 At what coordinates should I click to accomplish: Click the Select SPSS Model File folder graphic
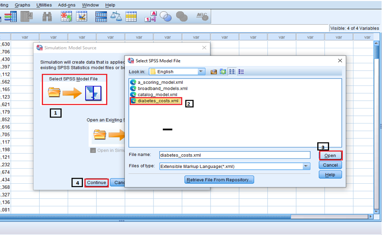(54, 92)
